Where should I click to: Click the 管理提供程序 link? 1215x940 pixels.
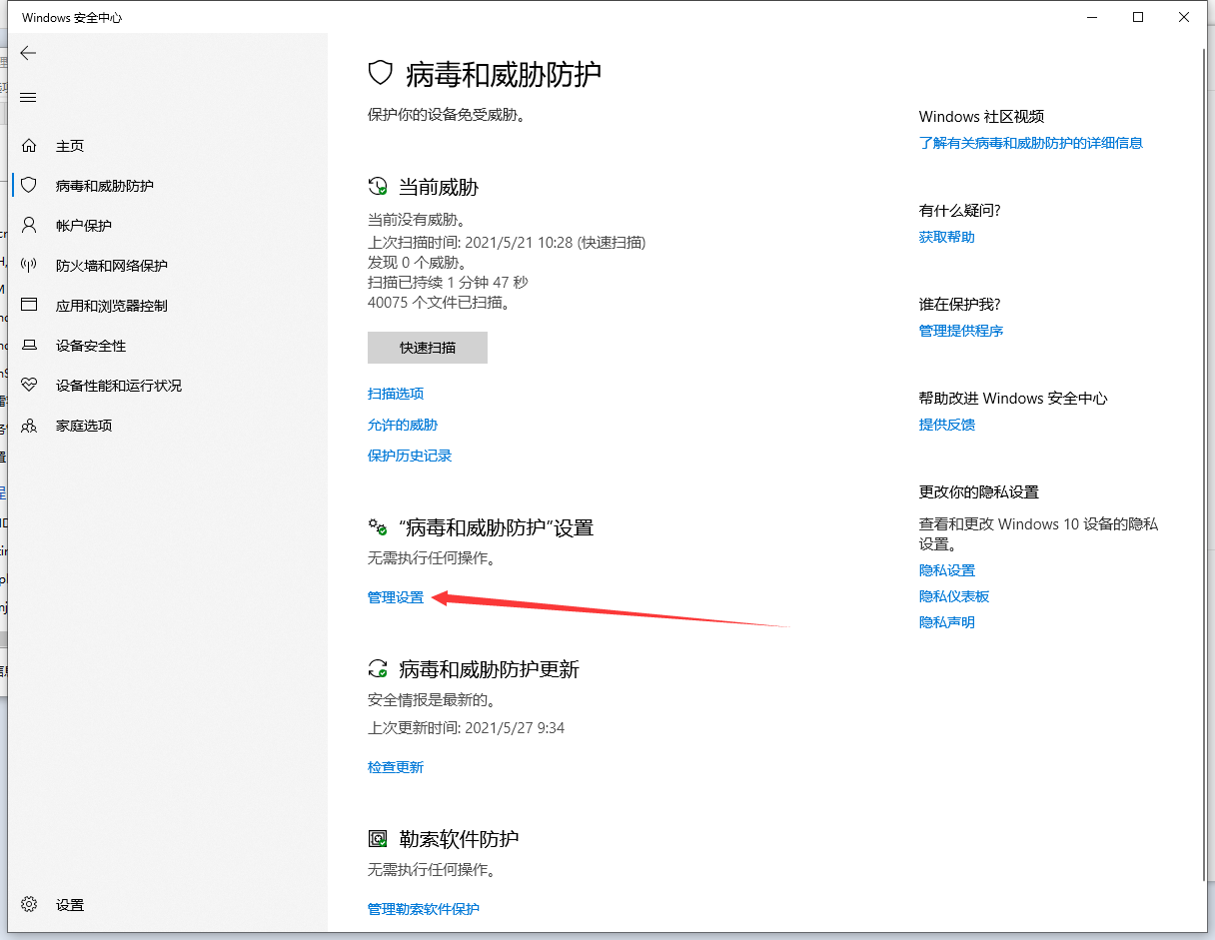pos(961,331)
